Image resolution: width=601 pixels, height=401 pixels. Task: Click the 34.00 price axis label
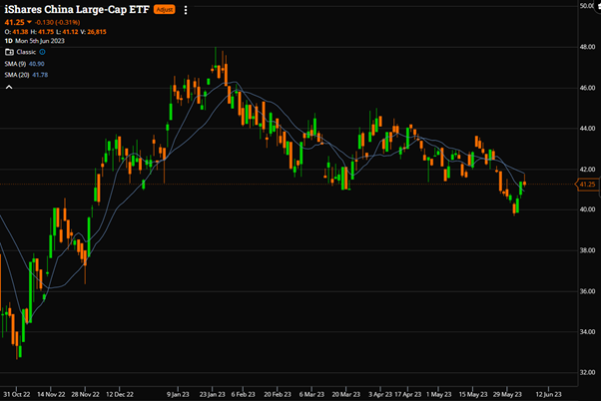(587, 332)
